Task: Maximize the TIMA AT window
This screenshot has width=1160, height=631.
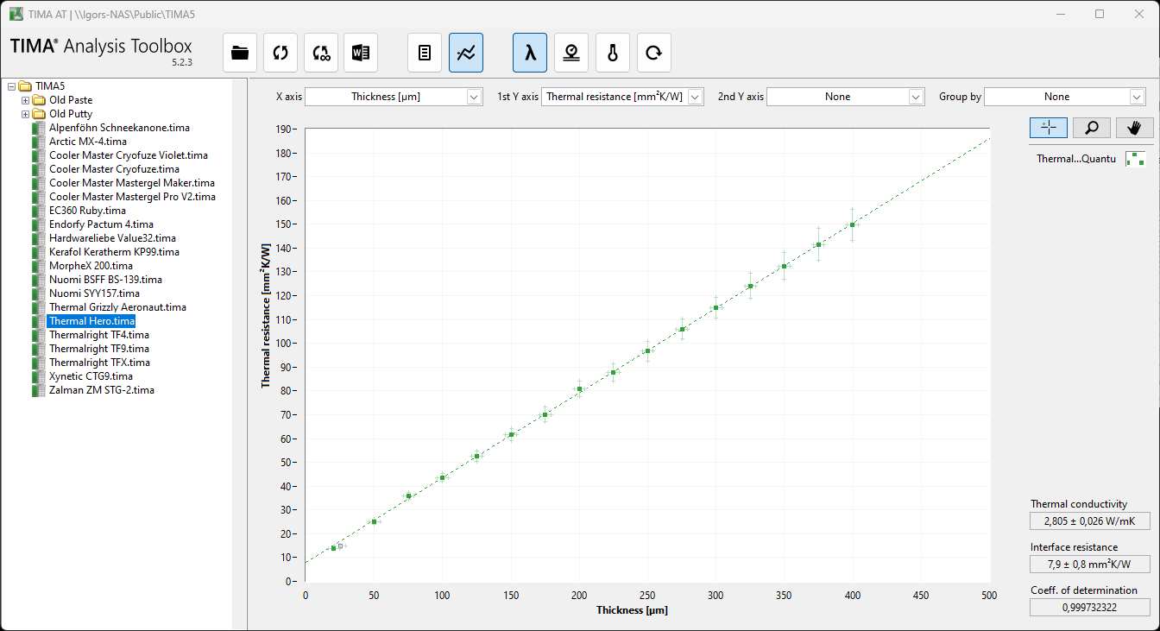Action: [x=1100, y=14]
